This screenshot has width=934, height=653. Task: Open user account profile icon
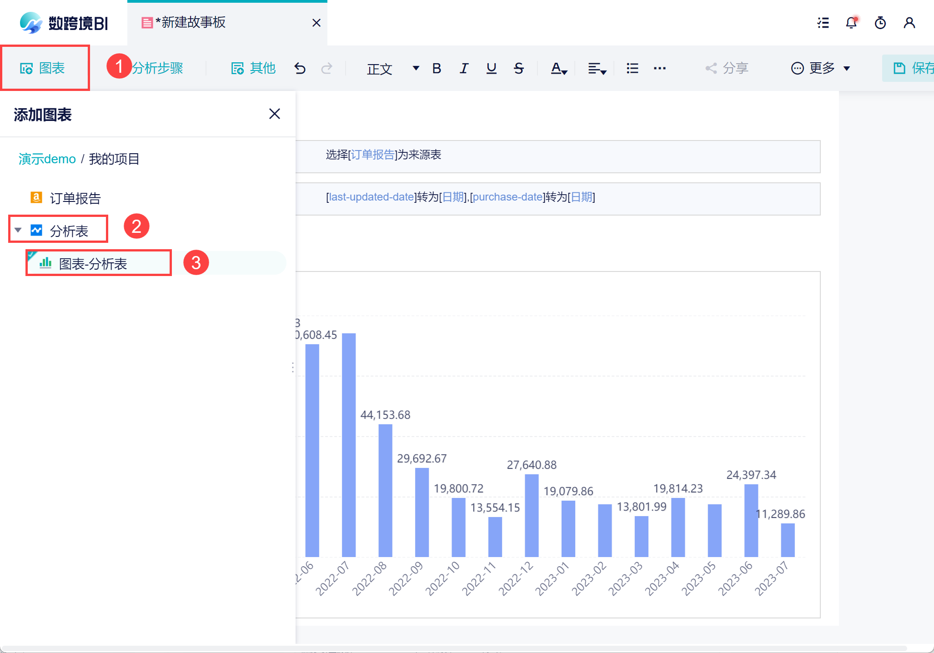909,23
